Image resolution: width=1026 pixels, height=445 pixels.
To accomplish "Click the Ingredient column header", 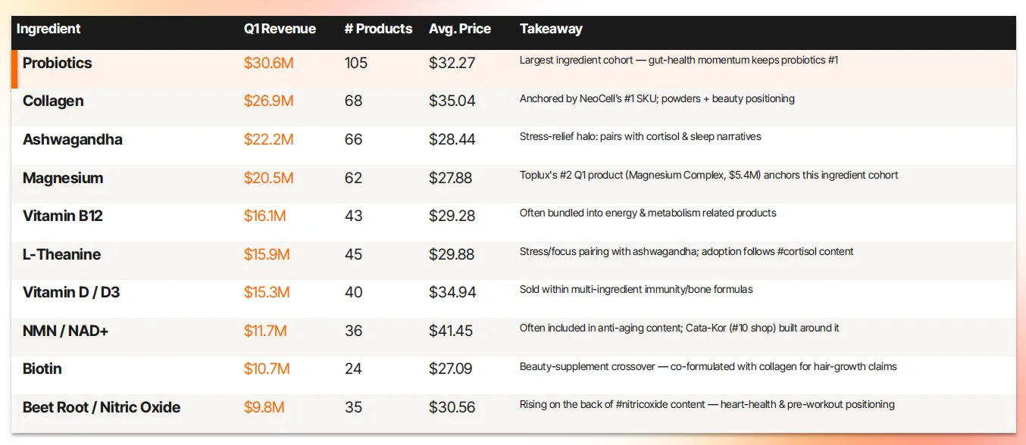I will click(48, 30).
